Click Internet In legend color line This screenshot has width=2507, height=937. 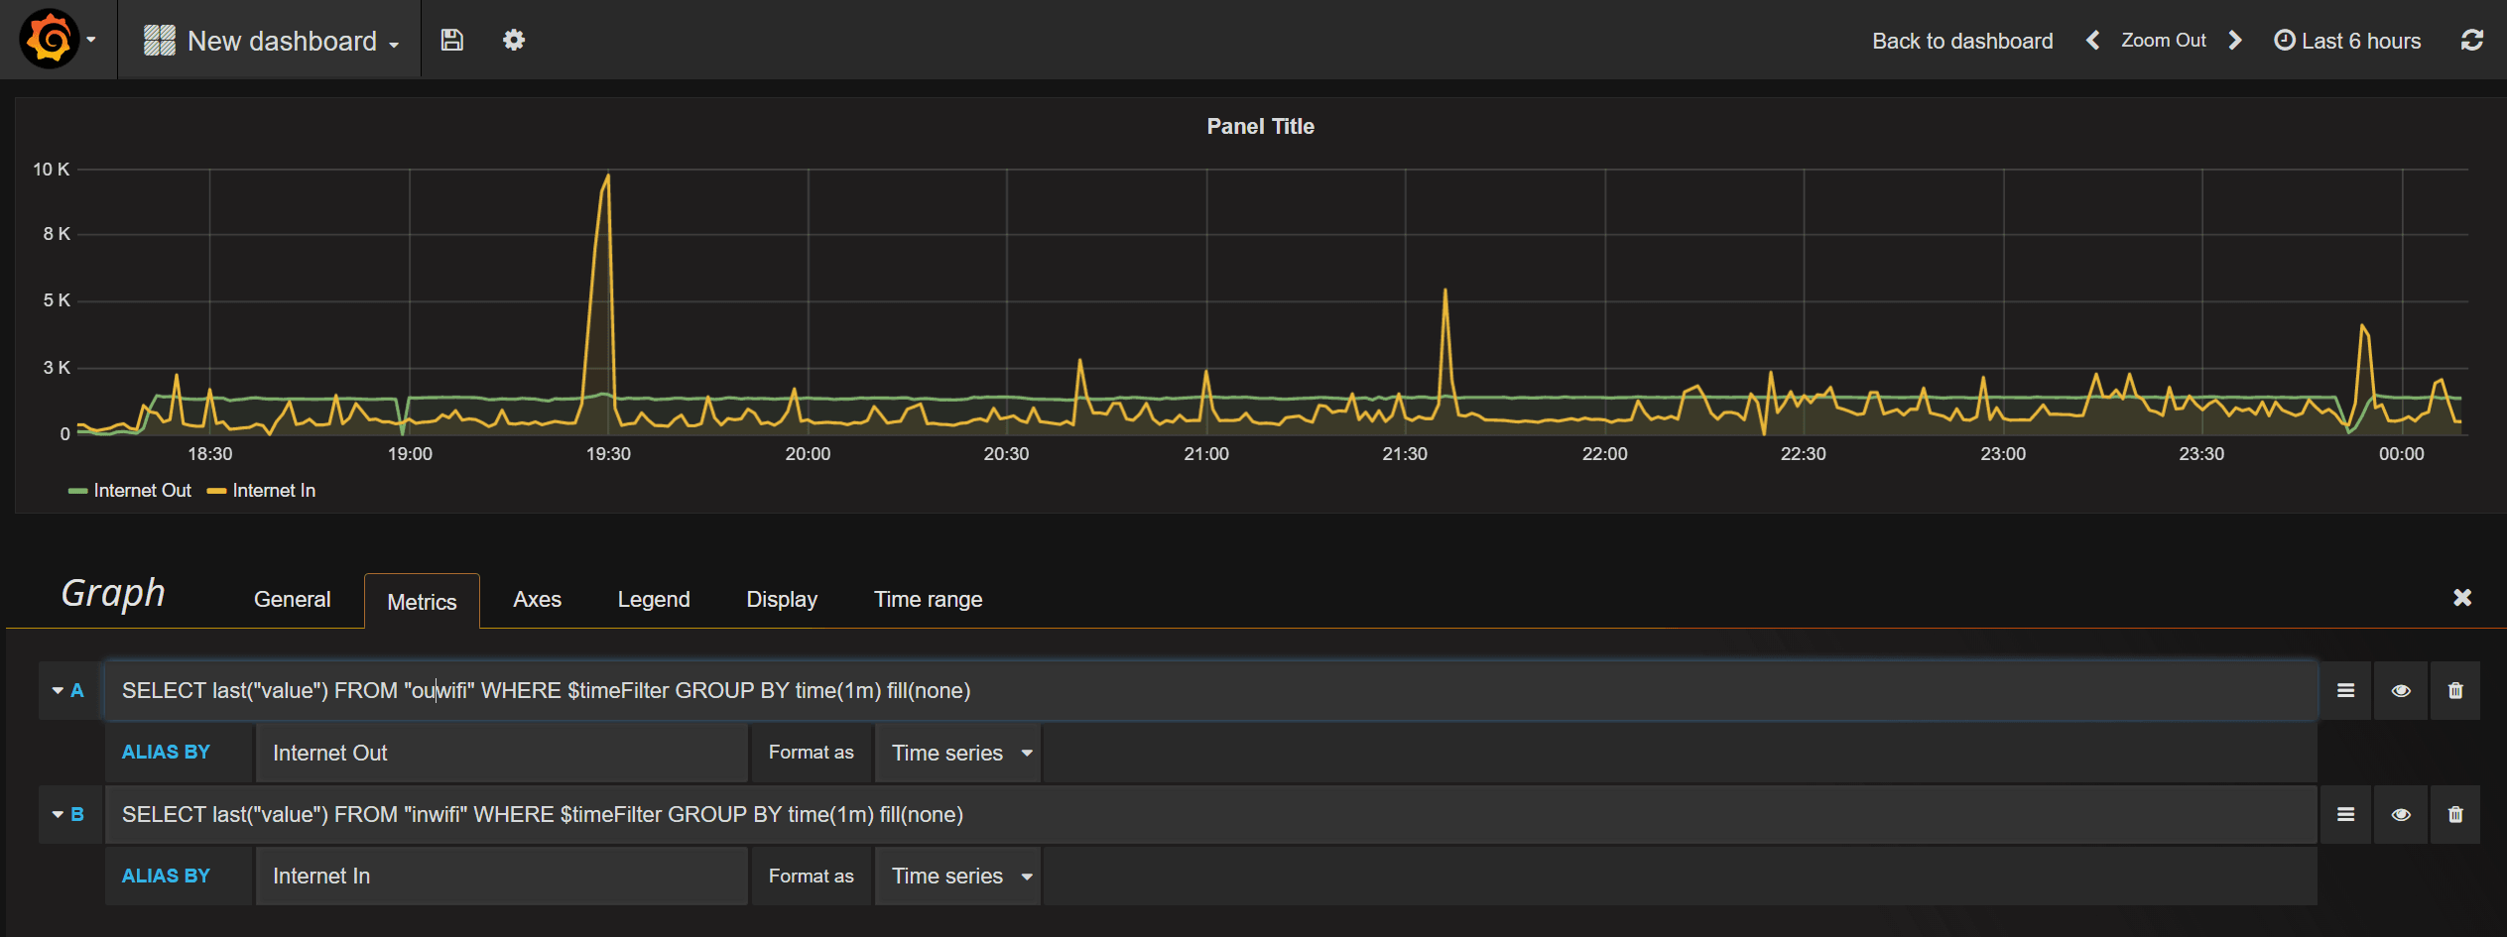point(216,491)
